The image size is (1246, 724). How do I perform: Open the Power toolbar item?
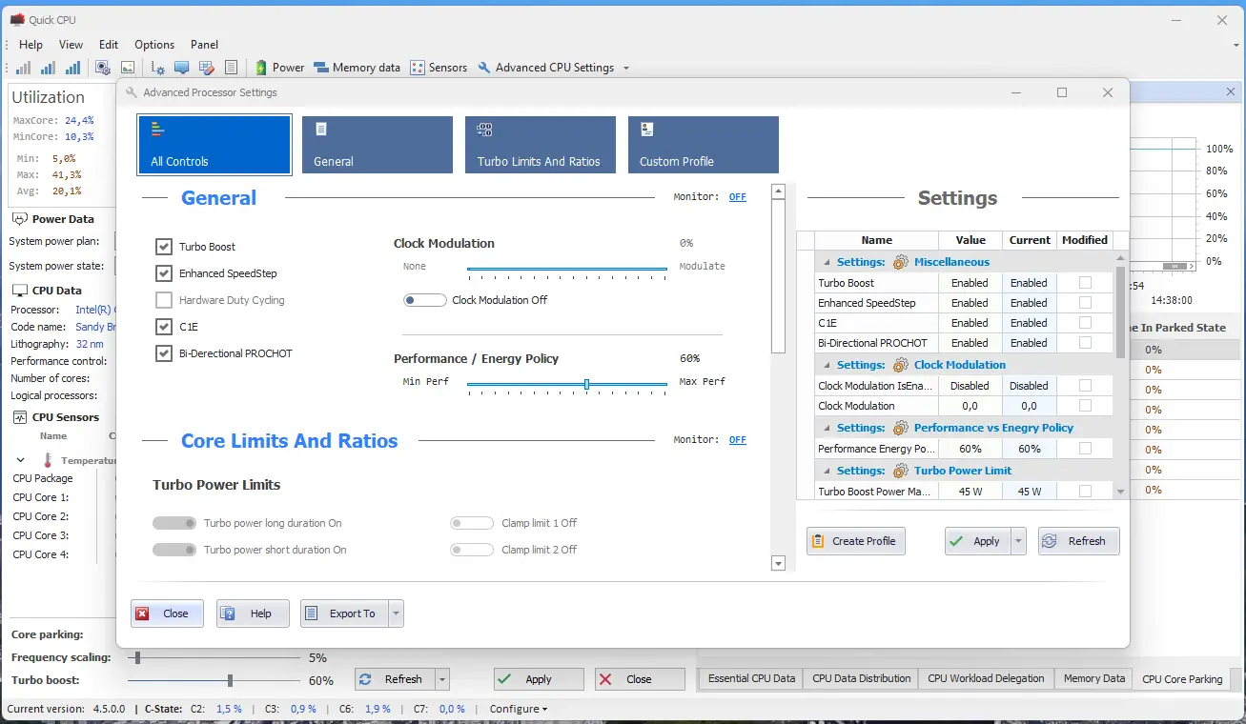click(278, 68)
